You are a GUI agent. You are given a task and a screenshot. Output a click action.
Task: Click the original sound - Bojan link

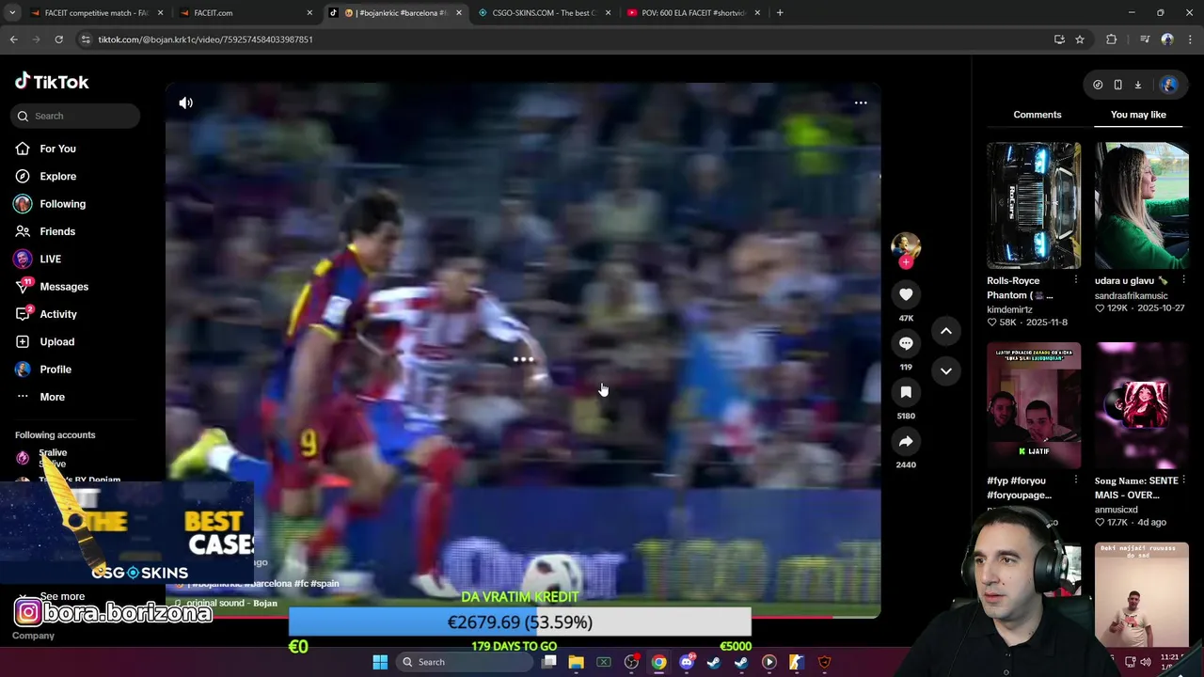(231, 603)
